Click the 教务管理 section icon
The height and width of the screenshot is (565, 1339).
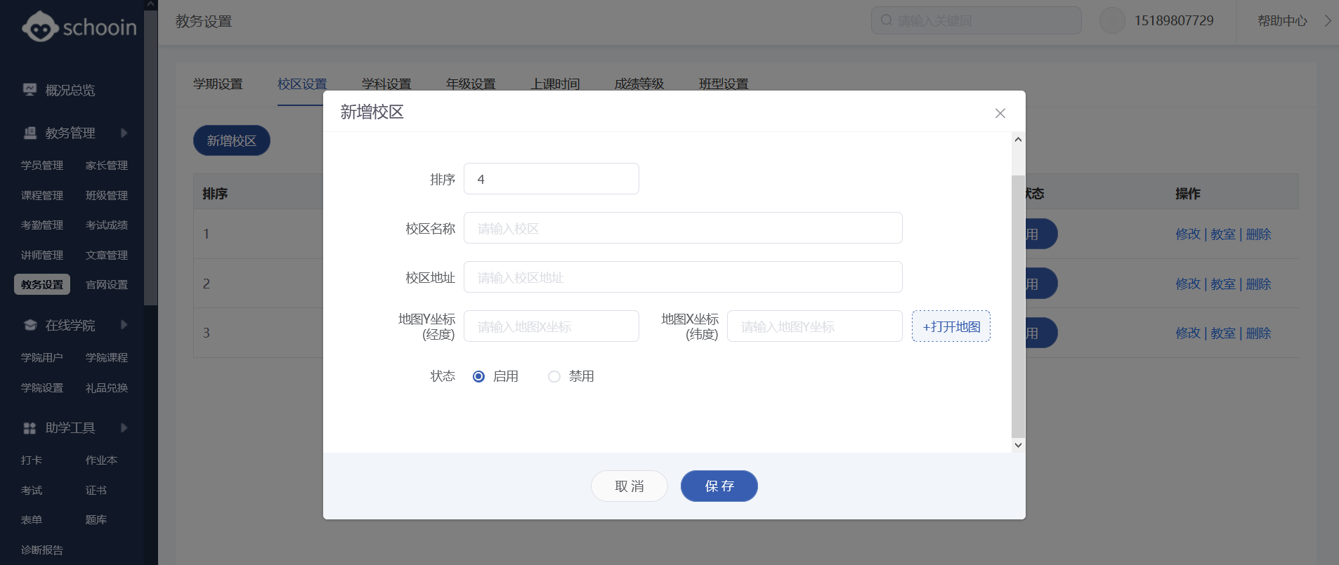[30, 133]
